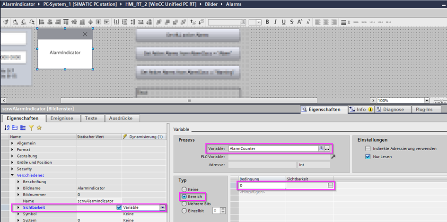
Task: Align text to the right
Action: click(334, 22)
